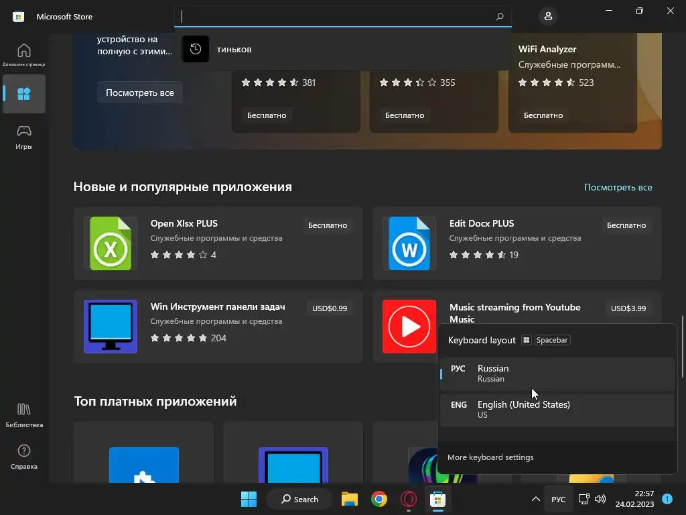Select the Russian keyboard layout

pyautogui.click(x=557, y=374)
